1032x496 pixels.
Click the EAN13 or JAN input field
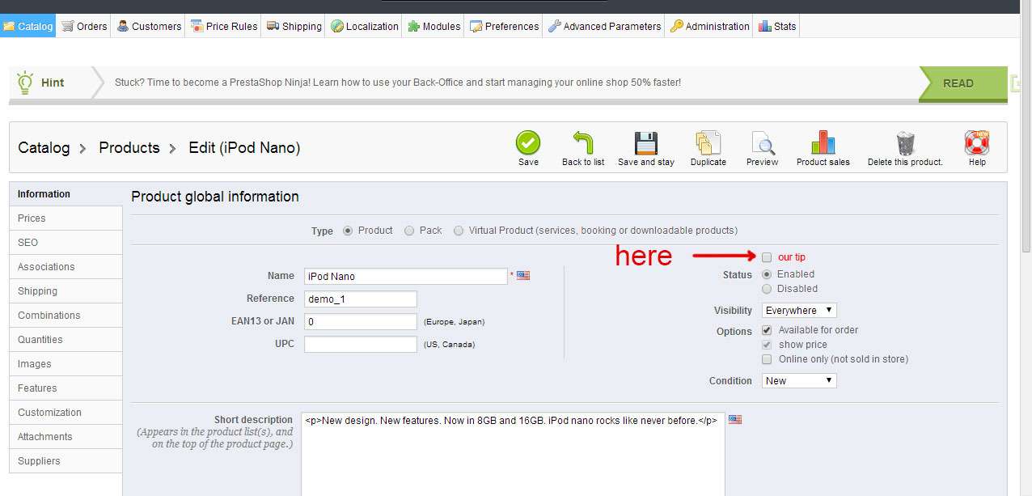(361, 321)
